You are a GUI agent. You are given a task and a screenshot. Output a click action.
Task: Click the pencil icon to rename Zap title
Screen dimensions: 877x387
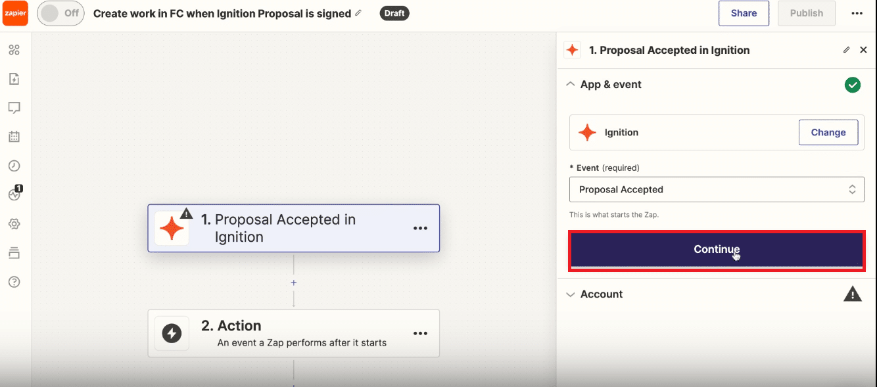pyautogui.click(x=358, y=12)
